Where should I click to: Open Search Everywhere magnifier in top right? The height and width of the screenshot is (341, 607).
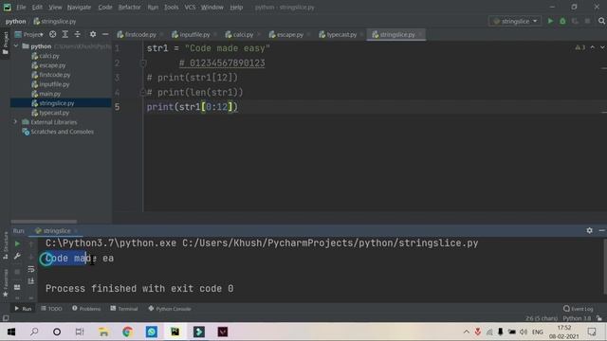coord(601,21)
